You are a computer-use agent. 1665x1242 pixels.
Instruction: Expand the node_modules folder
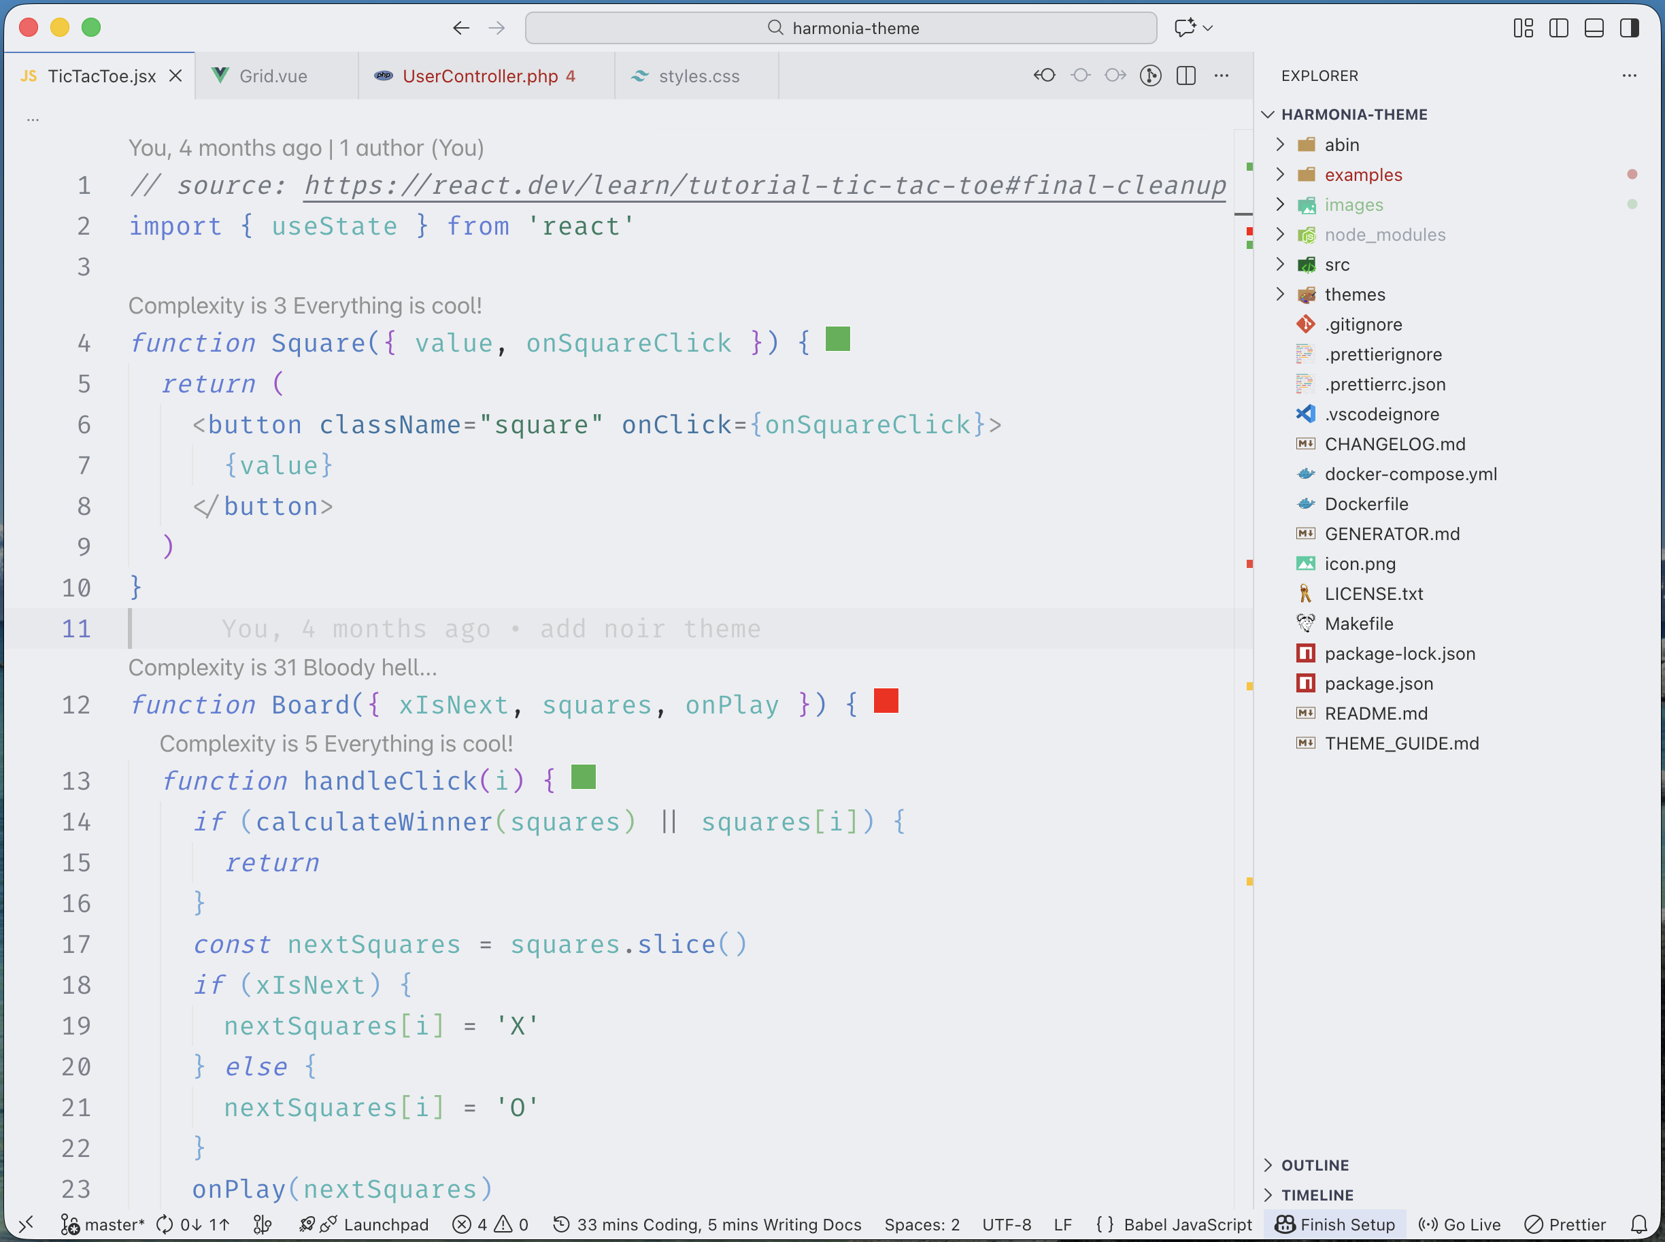(x=1280, y=234)
